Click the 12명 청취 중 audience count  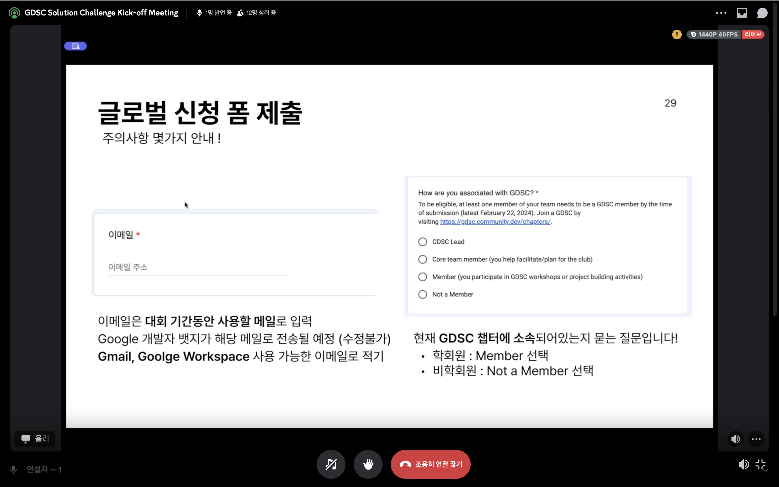pos(257,13)
